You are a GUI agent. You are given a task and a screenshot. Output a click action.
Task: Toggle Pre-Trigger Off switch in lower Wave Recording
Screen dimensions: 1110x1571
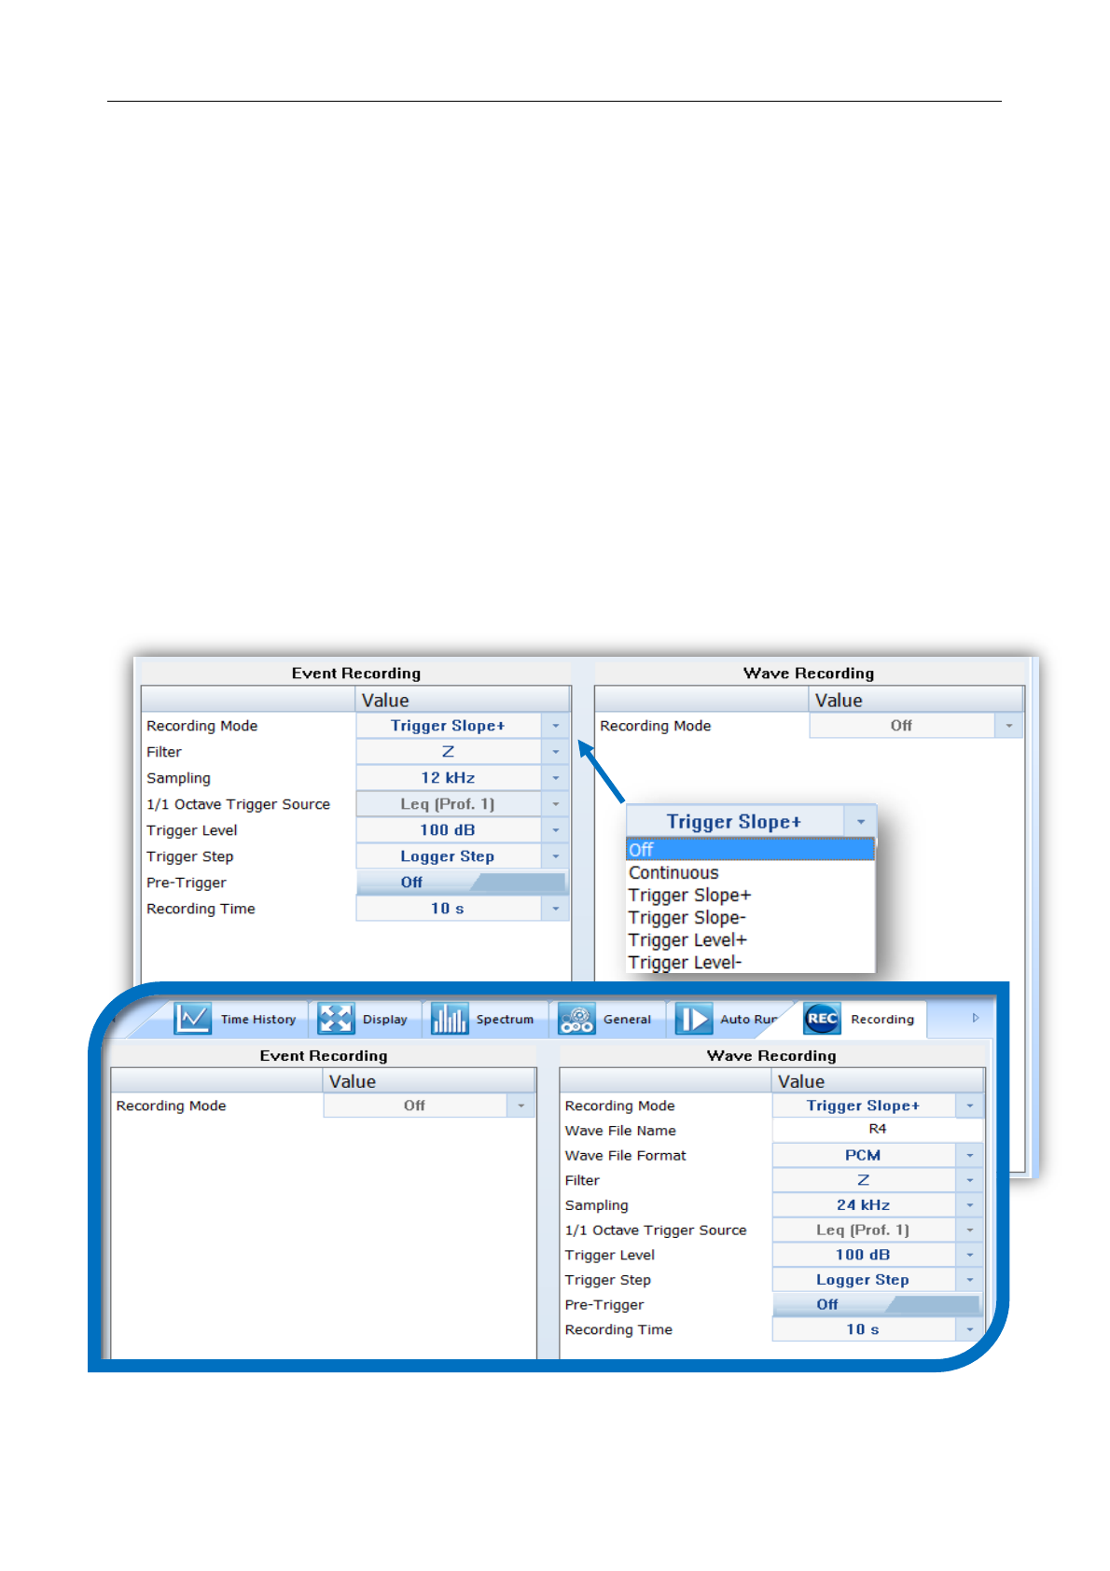point(877,1304)
